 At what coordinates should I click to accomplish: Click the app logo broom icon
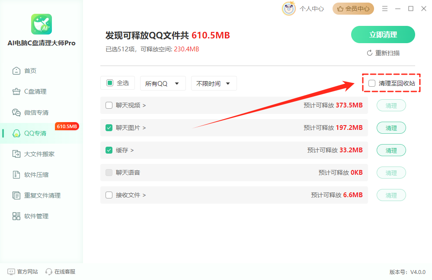[42, 24]
